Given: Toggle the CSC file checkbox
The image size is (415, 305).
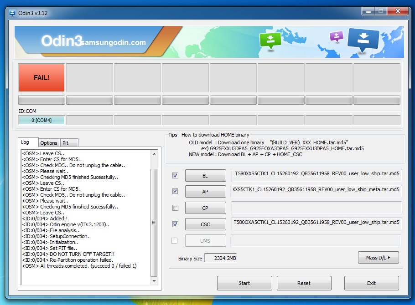Looking at the screenshot, I should [175, 224].
